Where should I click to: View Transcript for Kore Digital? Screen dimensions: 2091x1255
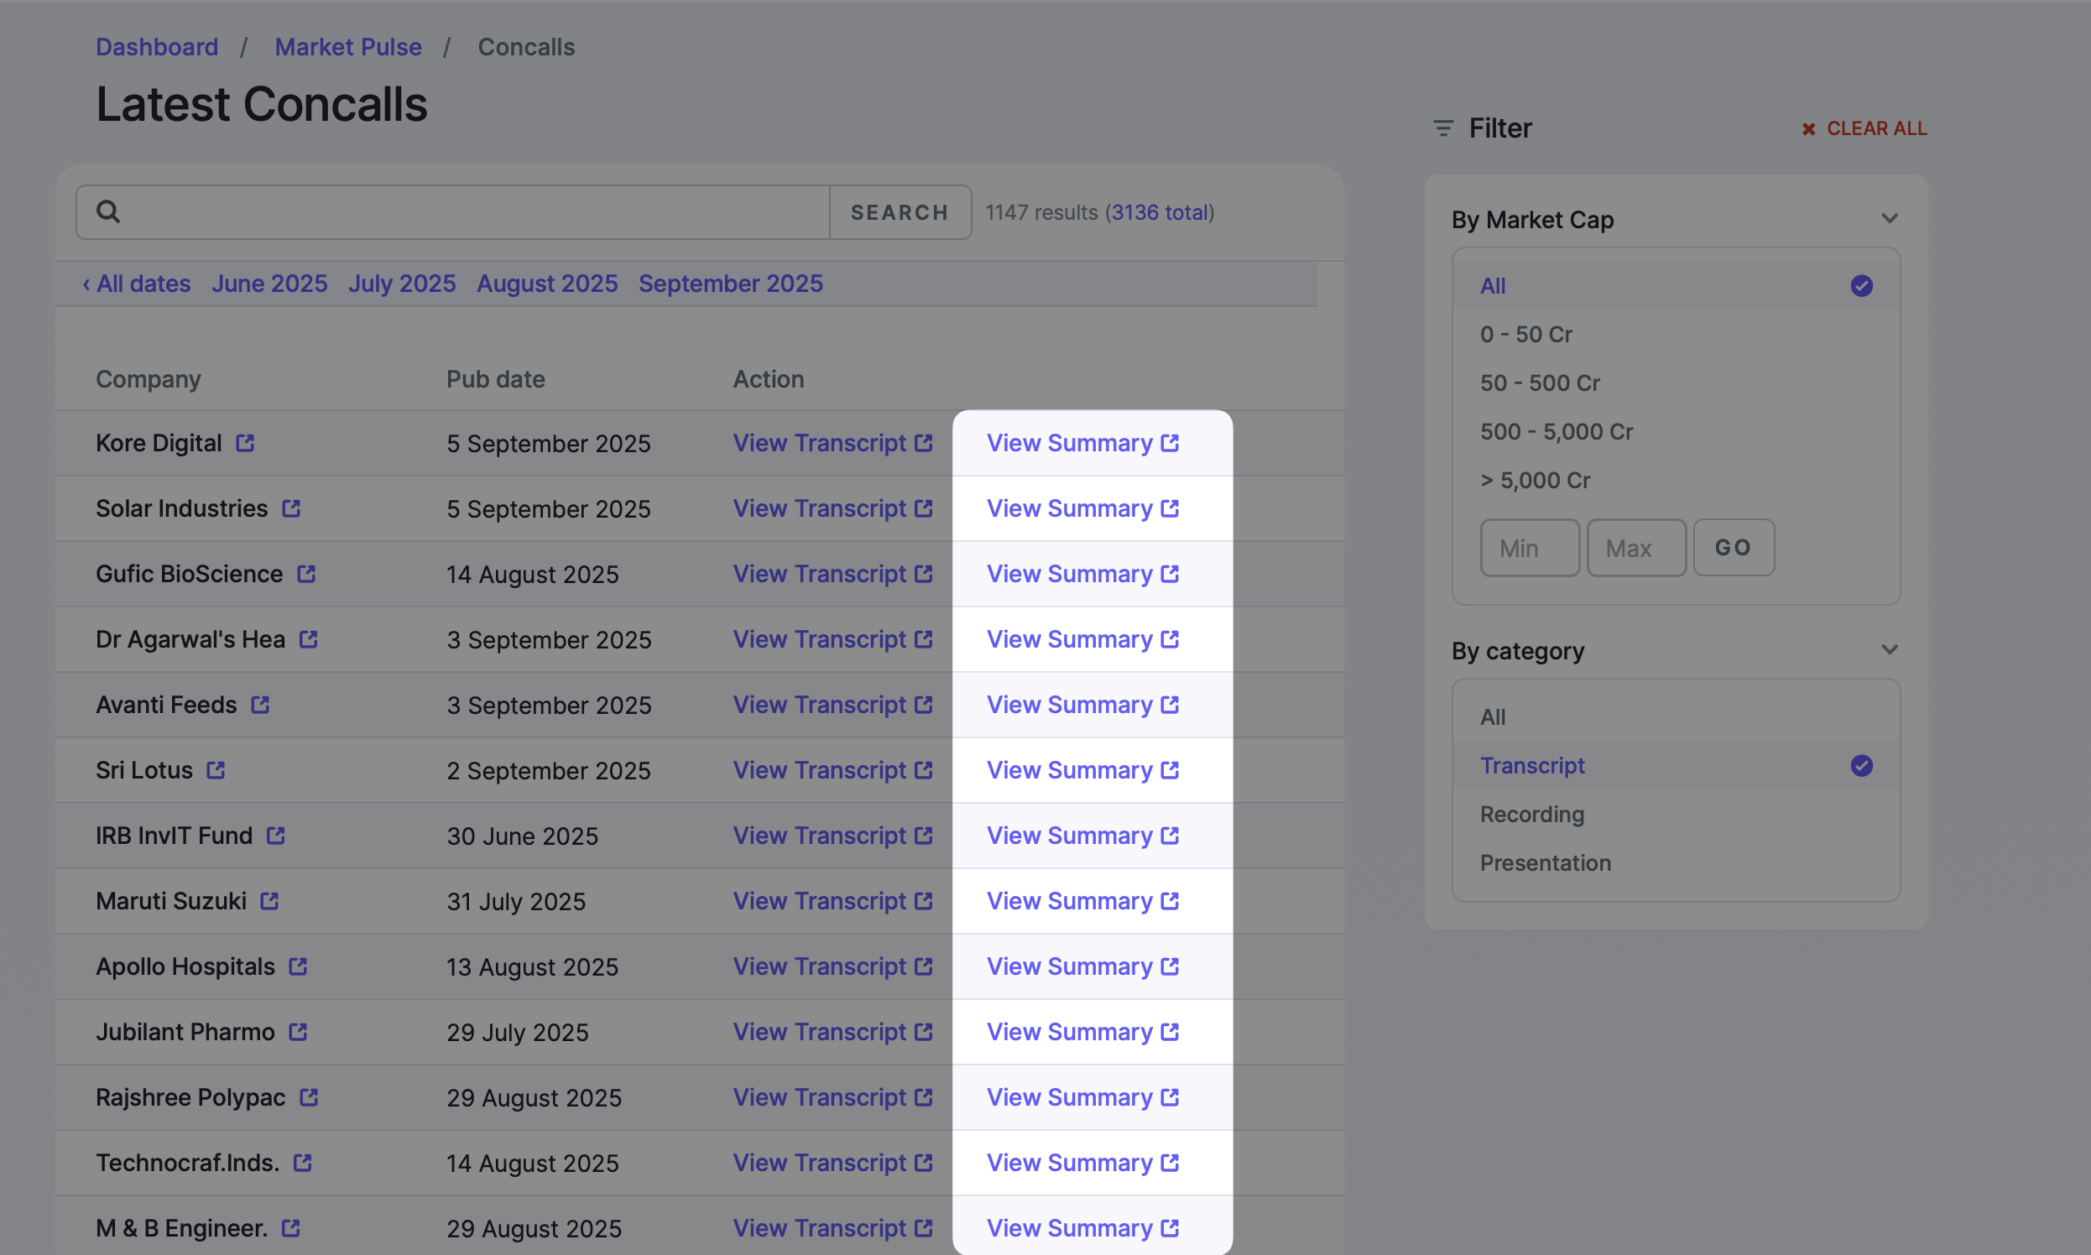[832, 443]
